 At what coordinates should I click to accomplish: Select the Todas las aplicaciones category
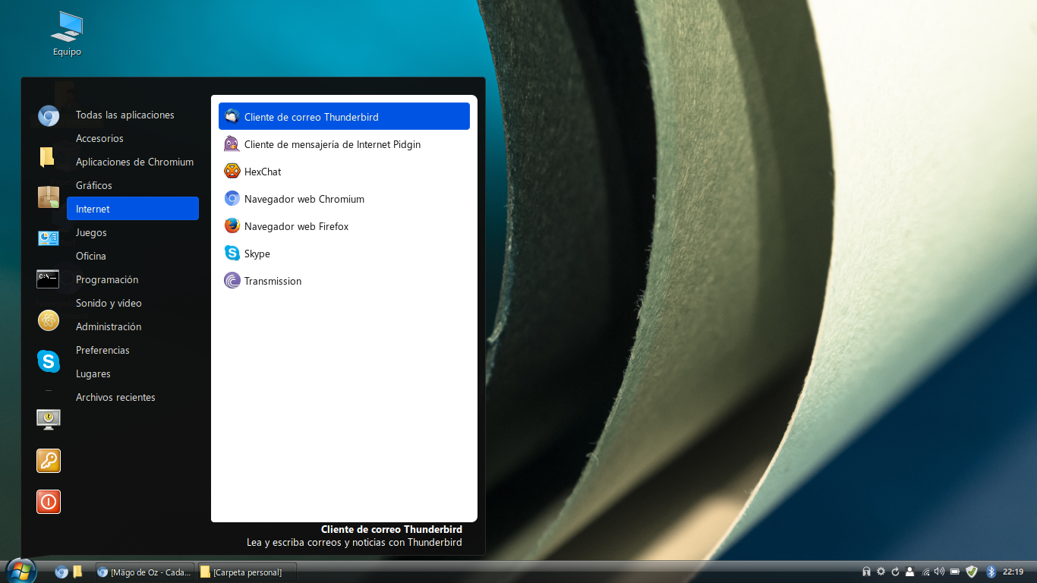tap(133, 115)
